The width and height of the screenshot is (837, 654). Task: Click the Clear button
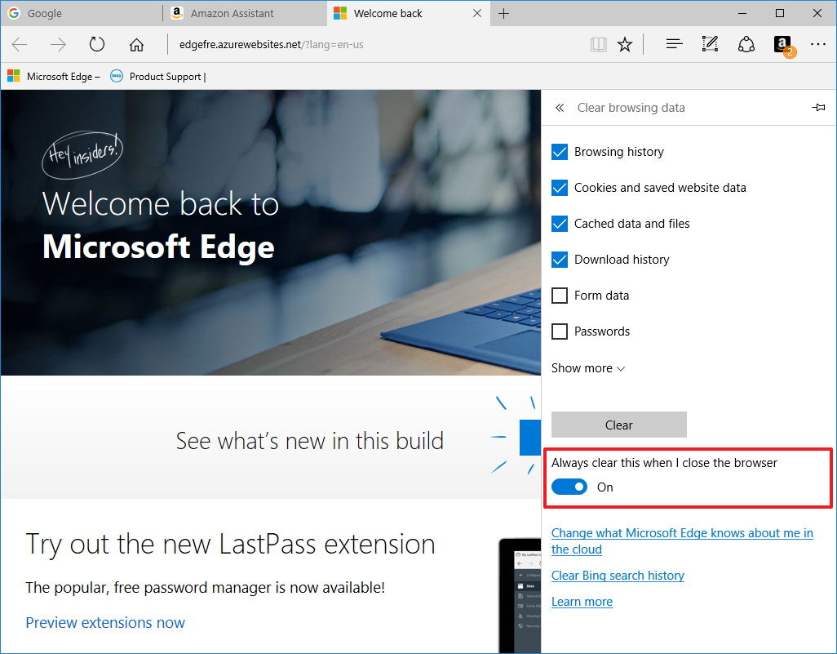pyautogui.click(x=618, y=425)
